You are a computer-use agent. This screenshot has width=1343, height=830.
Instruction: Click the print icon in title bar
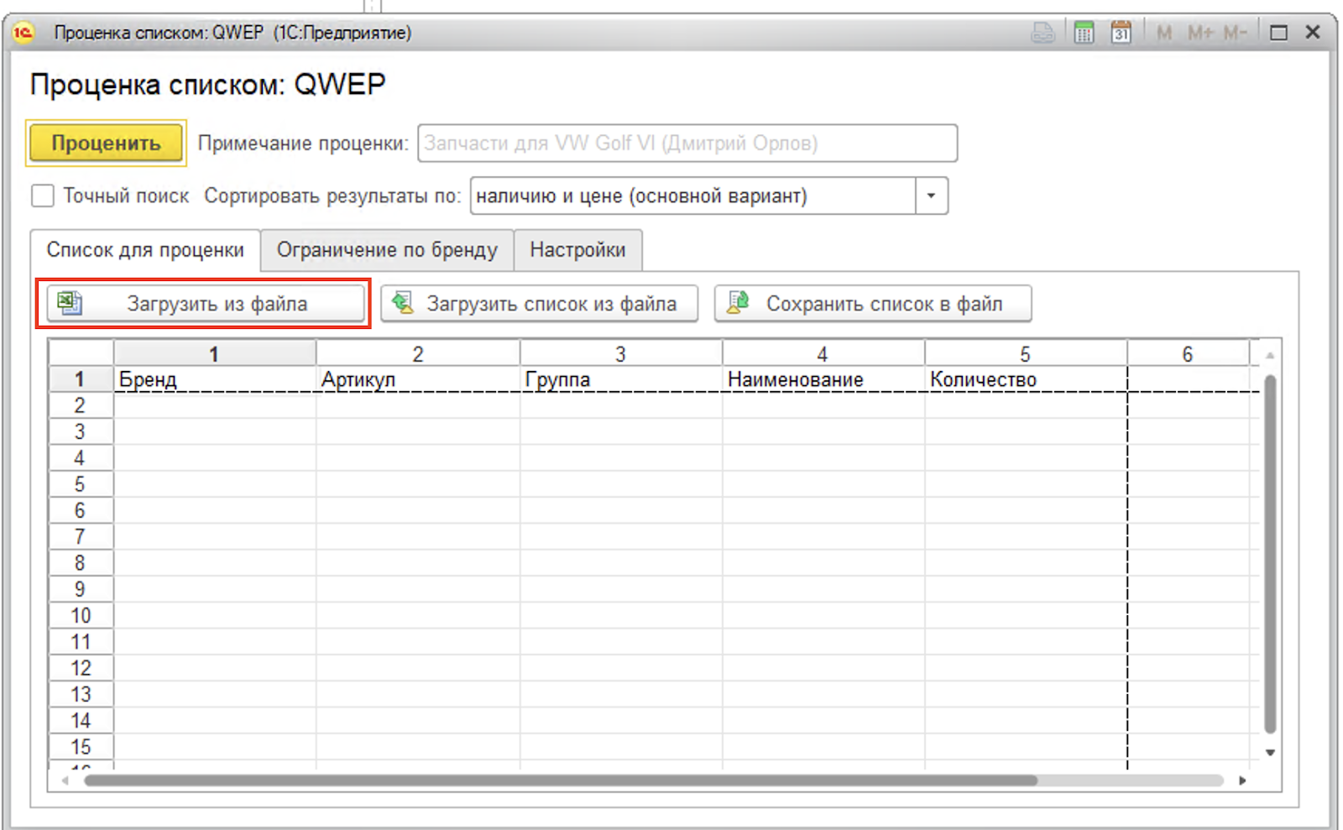(x=1043, y=33)
